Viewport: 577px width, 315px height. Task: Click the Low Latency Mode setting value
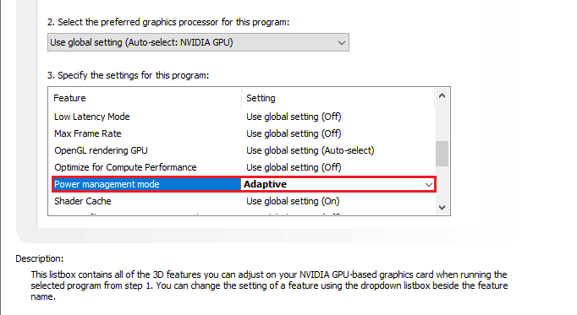coord(294,117)
